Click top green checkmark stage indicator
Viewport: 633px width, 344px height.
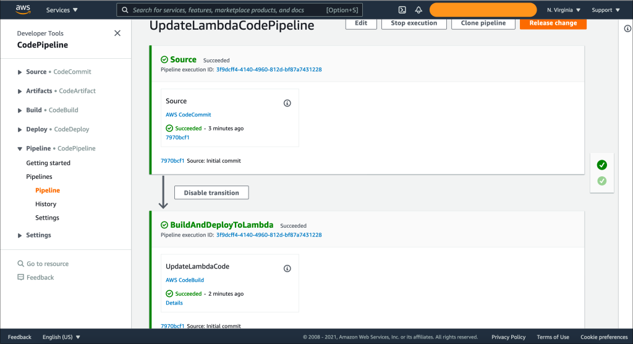tap(602, 165)
